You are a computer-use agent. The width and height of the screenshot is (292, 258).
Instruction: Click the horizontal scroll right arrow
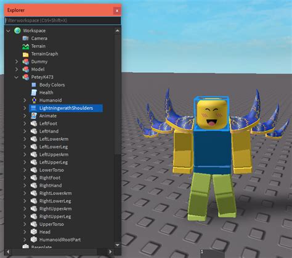[110, 252]
